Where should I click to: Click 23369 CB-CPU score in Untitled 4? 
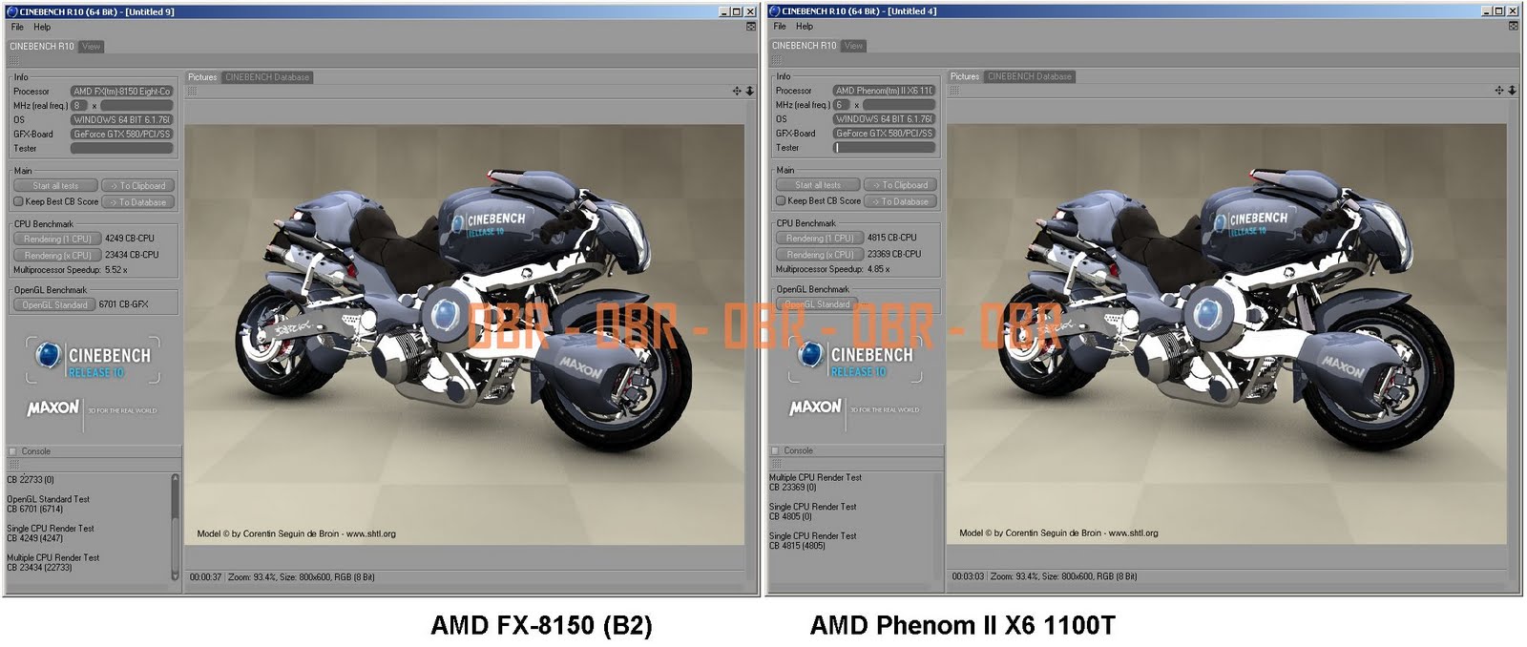point(894,254)
